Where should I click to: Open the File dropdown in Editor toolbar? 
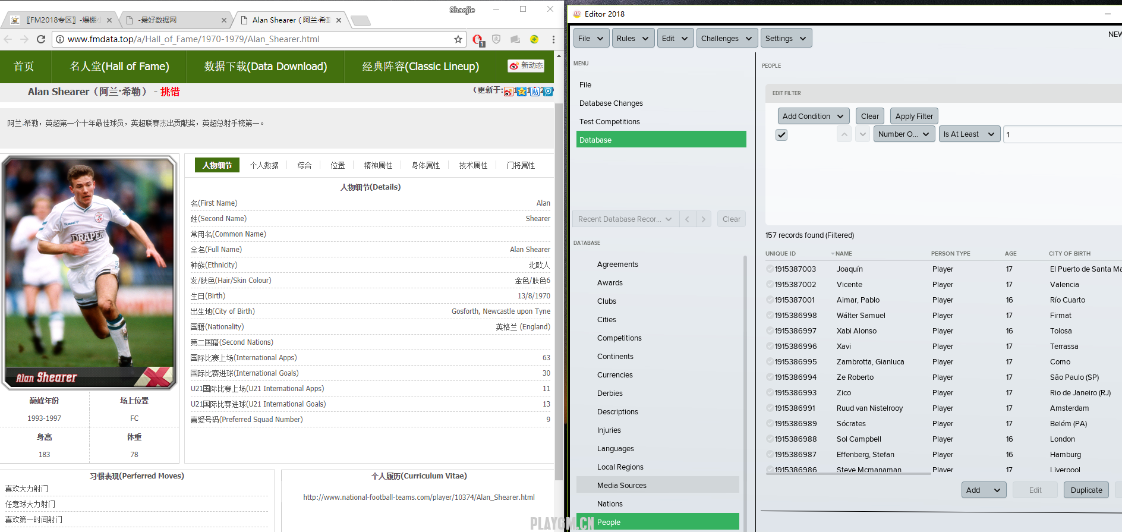click(x=591, y=39)
